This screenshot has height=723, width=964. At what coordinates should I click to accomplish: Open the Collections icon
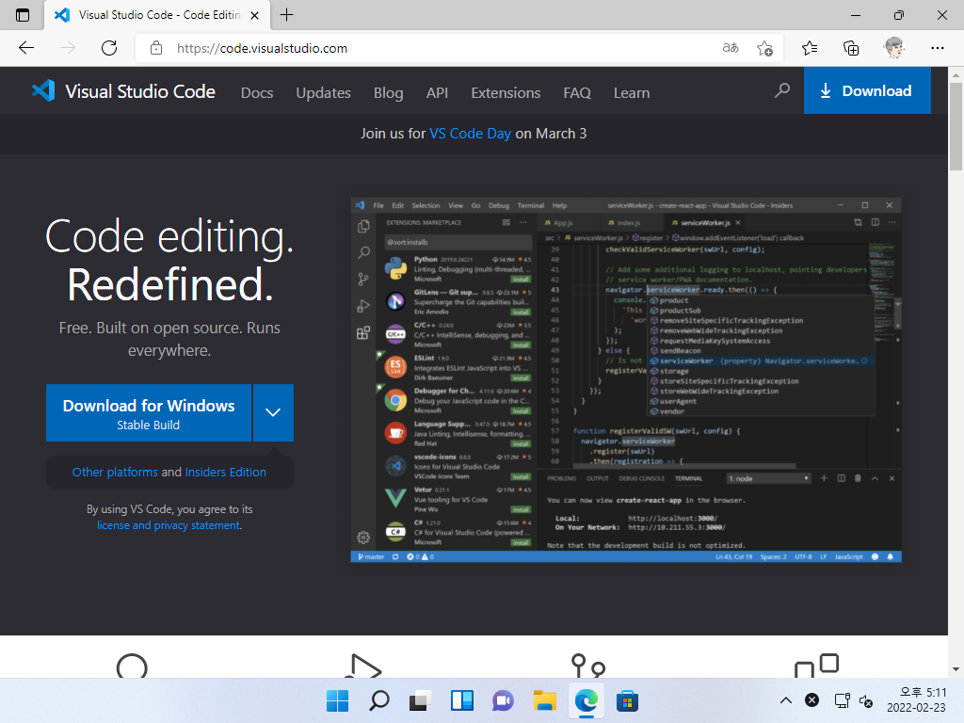click(x=851, y=48)
